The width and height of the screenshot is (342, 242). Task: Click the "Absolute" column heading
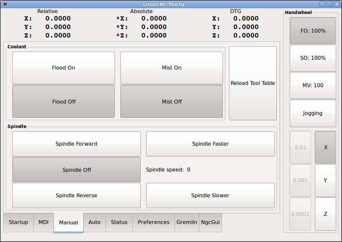pyautogui.click(x=141, y=11)
